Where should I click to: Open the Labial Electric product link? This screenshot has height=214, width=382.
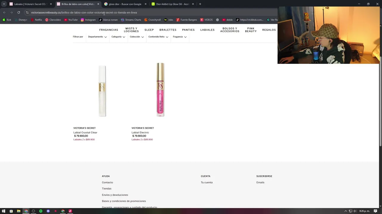click(x=140, y=133)
